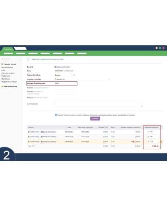167x207 pixels.
Task: Open Débiteurs/Créditeur link in Société field
Action: click(63, 67)
